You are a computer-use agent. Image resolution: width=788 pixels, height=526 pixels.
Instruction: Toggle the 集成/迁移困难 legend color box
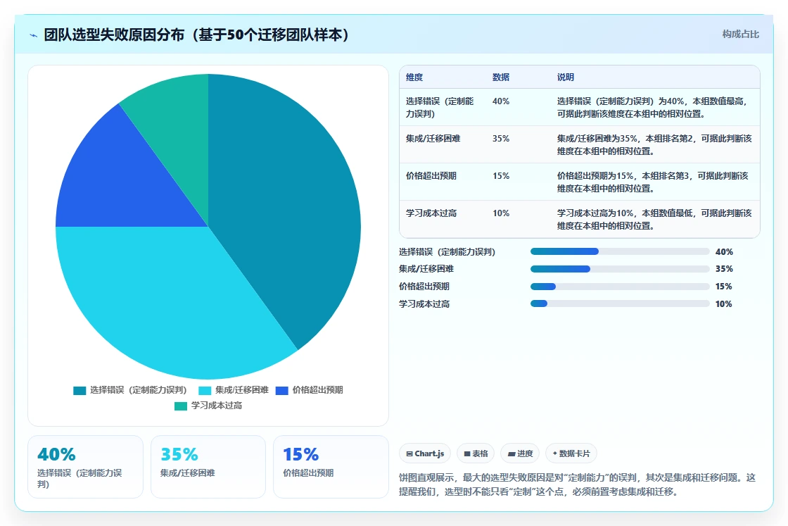coord(205,391)
